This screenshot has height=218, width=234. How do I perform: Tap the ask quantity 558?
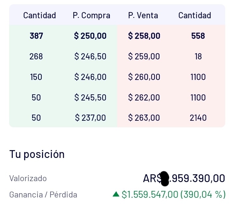click(x=198, y=36)
